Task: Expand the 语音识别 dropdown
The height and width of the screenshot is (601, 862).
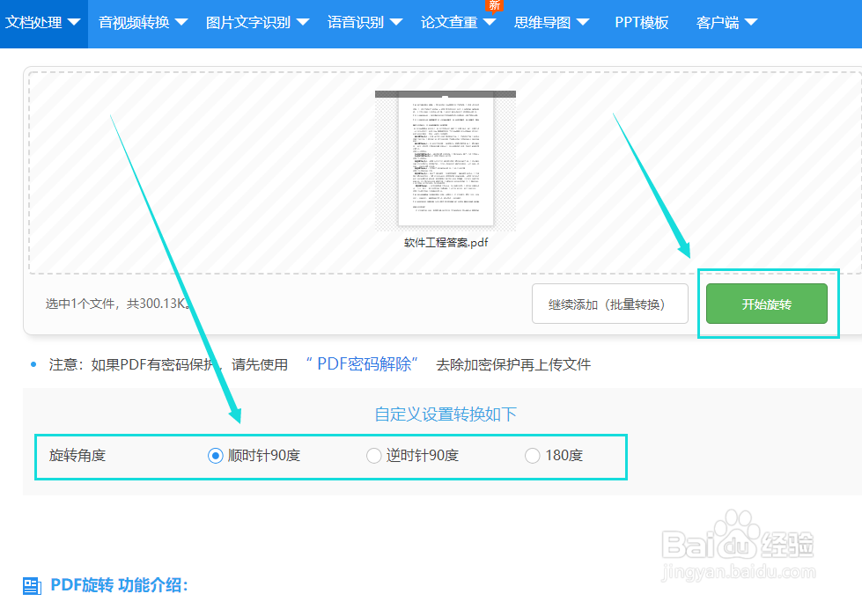Action: coord(357,23)
